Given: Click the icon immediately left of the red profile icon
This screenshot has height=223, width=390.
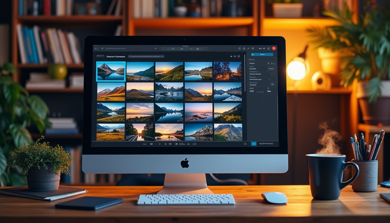Looking at the screenshot, I should pos(268,48).
